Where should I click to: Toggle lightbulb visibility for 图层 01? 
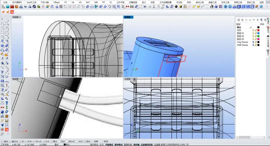[253, 33]
